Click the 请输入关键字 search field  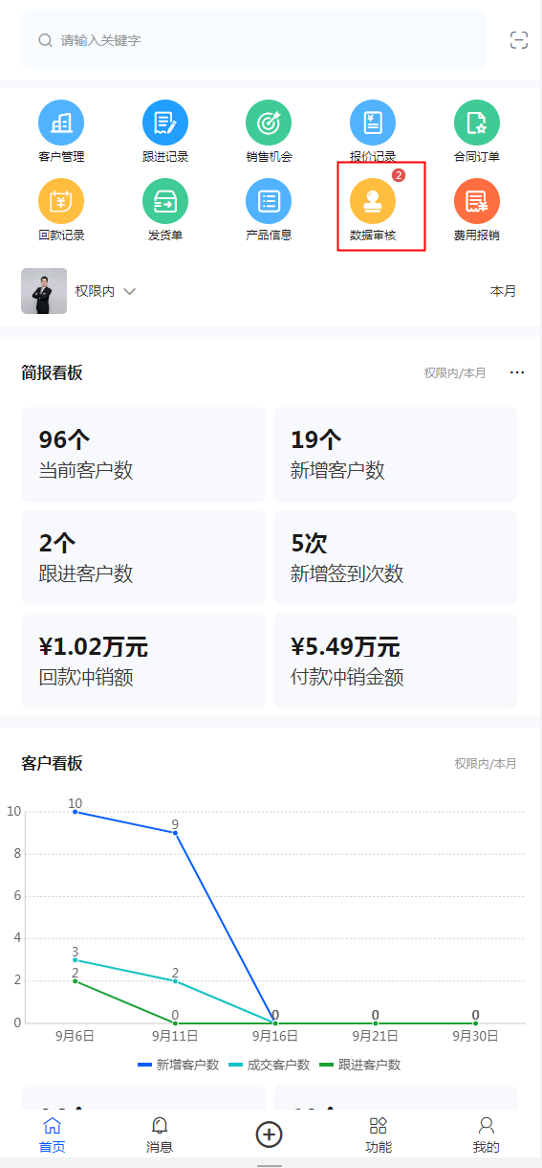click(254, 40)
